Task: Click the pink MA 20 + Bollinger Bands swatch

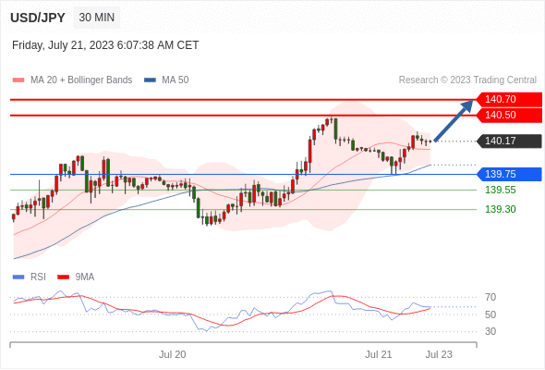Action: tap(18, 80)
